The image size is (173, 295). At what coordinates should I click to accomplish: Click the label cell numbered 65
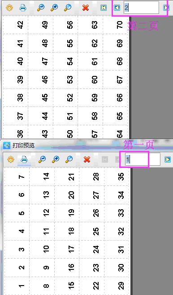pos(115,116)
